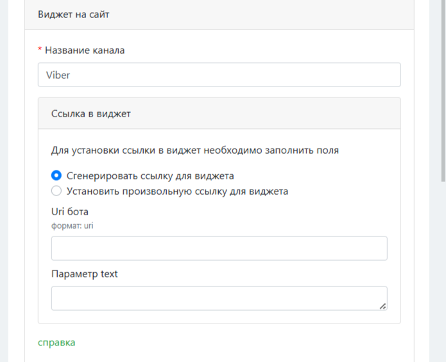Click the word Viber in the name field
446x362 pixels.
click(58, 74)
